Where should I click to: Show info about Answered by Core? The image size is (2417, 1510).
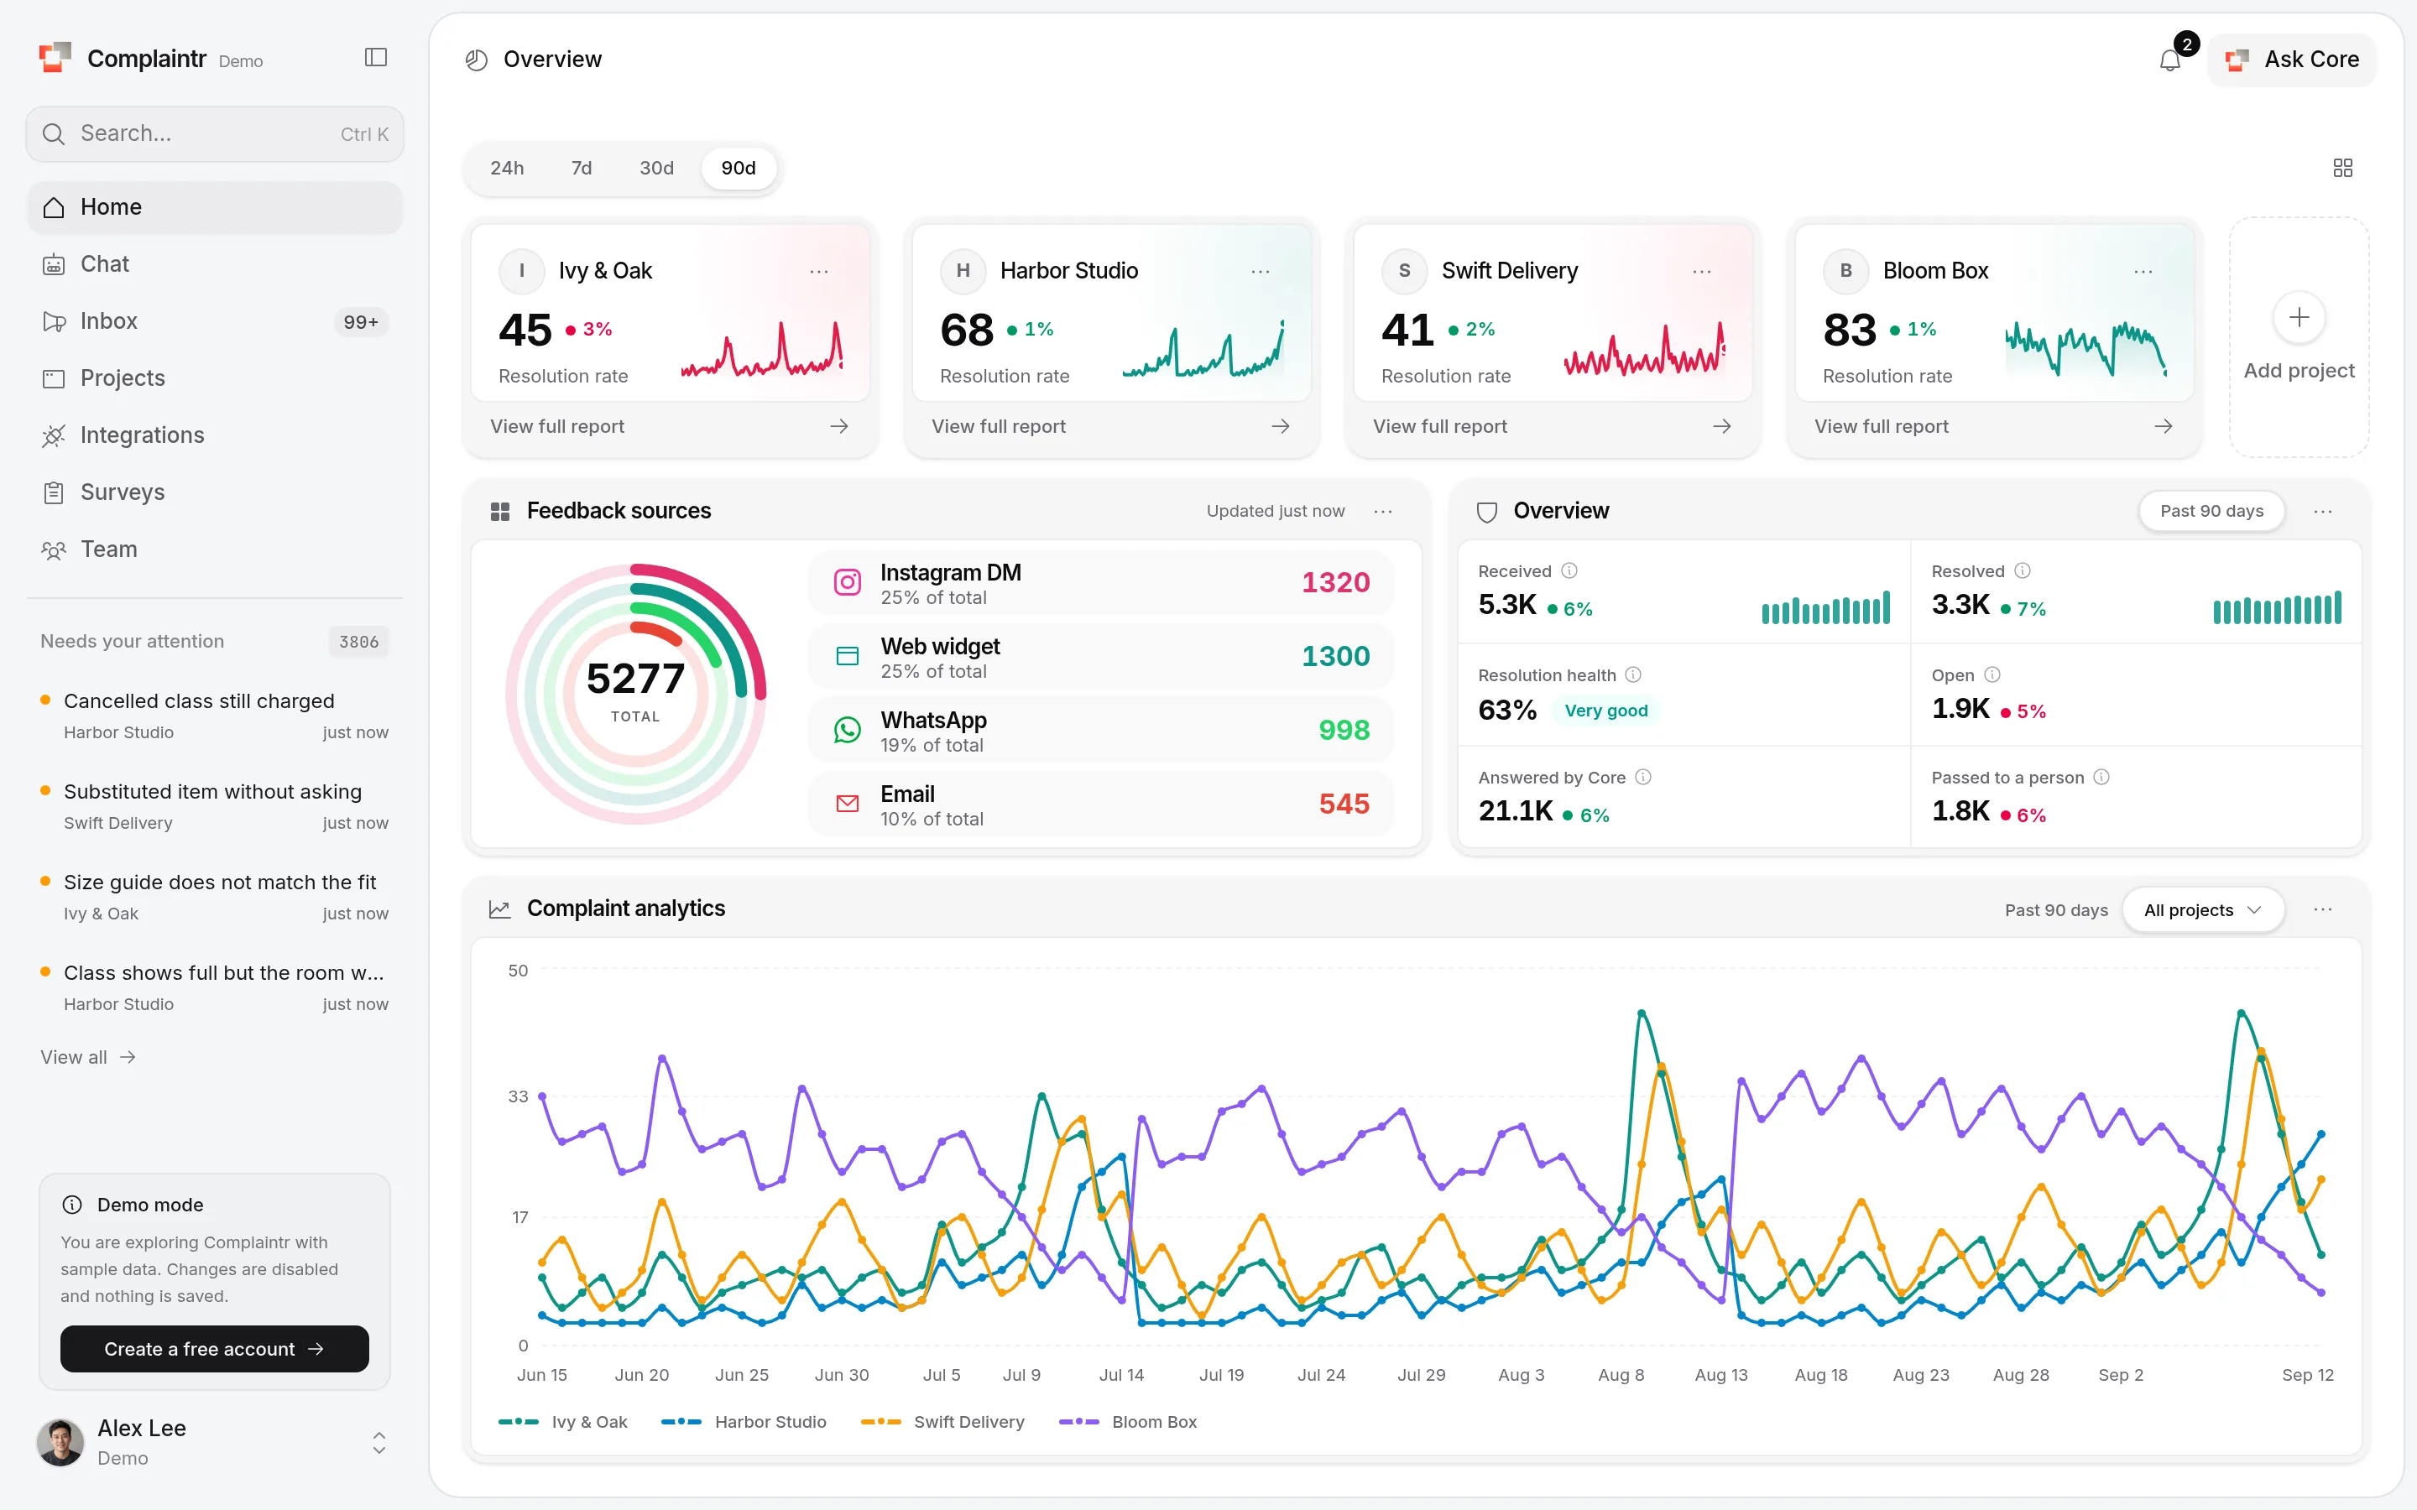(x=1643, y=777)
